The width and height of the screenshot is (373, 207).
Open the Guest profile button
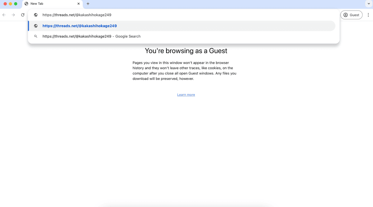click(351, 15)
